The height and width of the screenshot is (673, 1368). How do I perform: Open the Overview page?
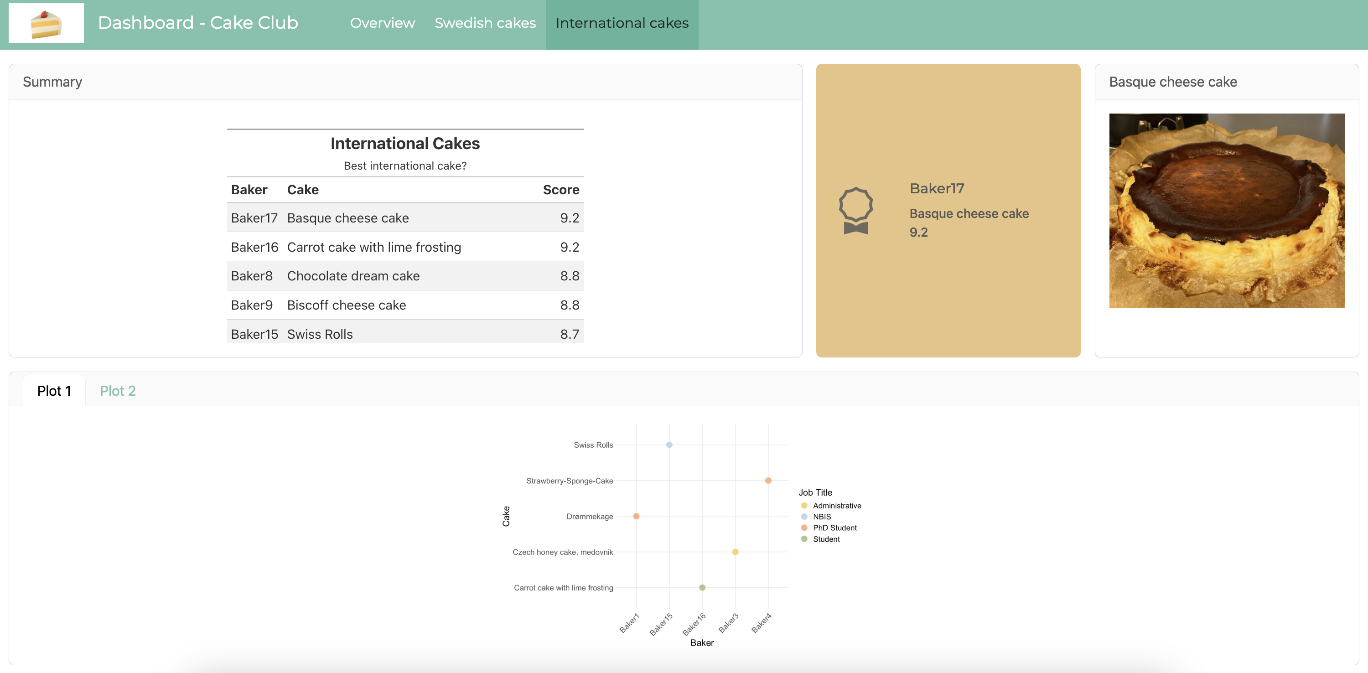pos(382,23)
